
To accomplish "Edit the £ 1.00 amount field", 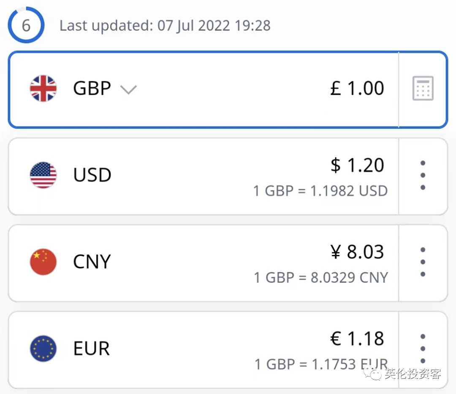I will (x=357, y=88).
